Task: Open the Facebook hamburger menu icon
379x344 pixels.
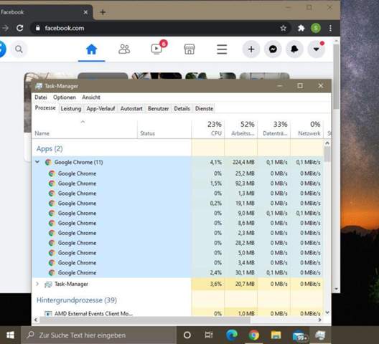Action: click(x=222, y=49)
